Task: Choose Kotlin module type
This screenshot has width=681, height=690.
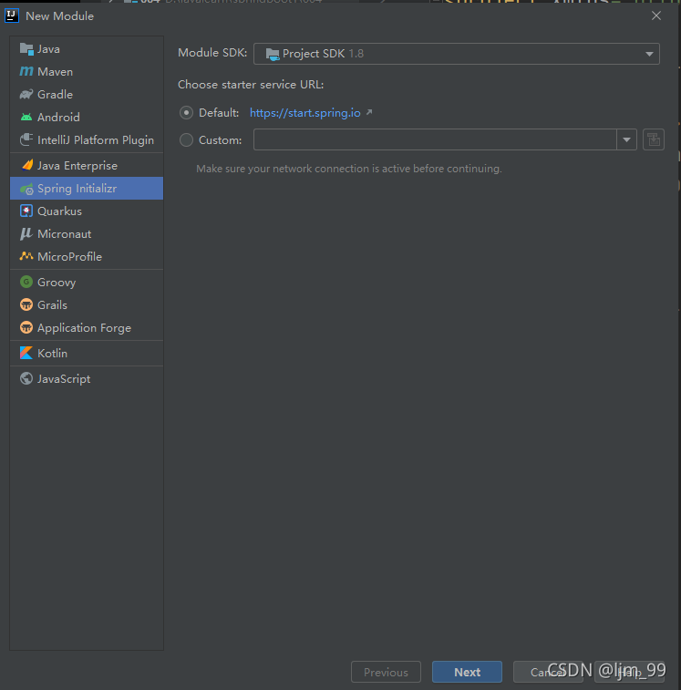Action: click(x=87, y=354)
